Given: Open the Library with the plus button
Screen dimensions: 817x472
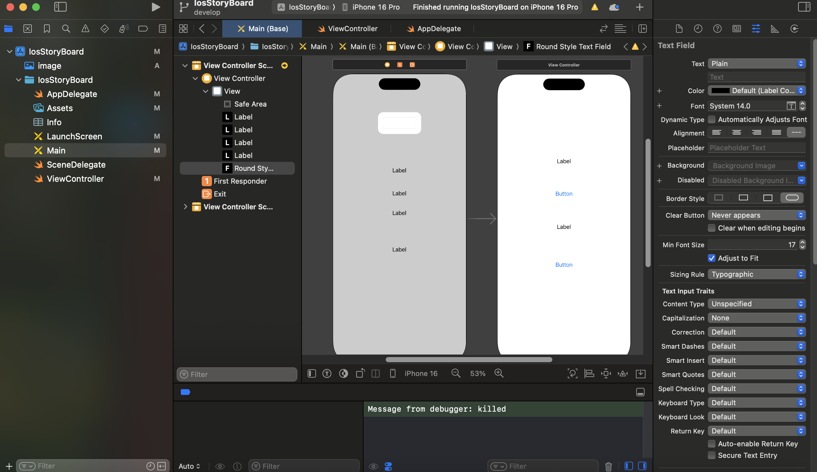Looking at the screenshot, I should [x=639, y=7].
